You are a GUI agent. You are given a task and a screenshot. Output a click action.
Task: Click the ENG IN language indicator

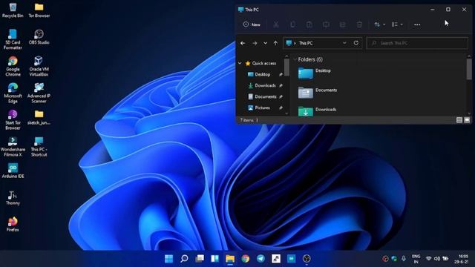coord(416,259)
